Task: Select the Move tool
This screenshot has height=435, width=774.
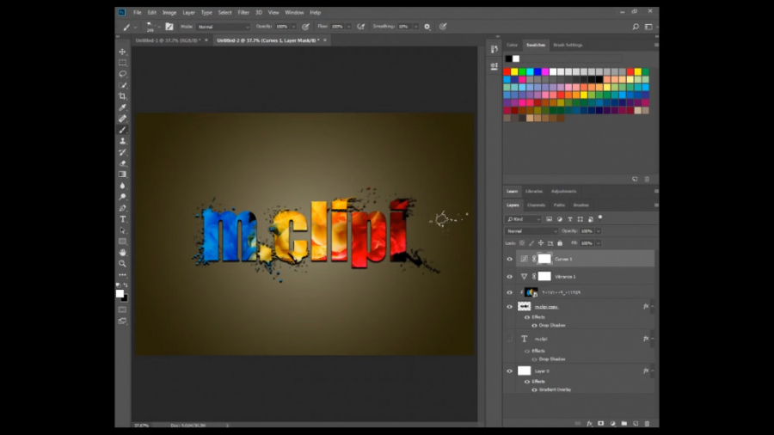Action: (x=123, y=52)
